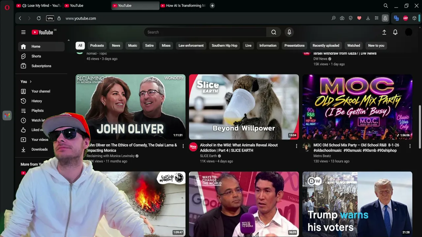Filter by the Satire chip

point(149,45)
